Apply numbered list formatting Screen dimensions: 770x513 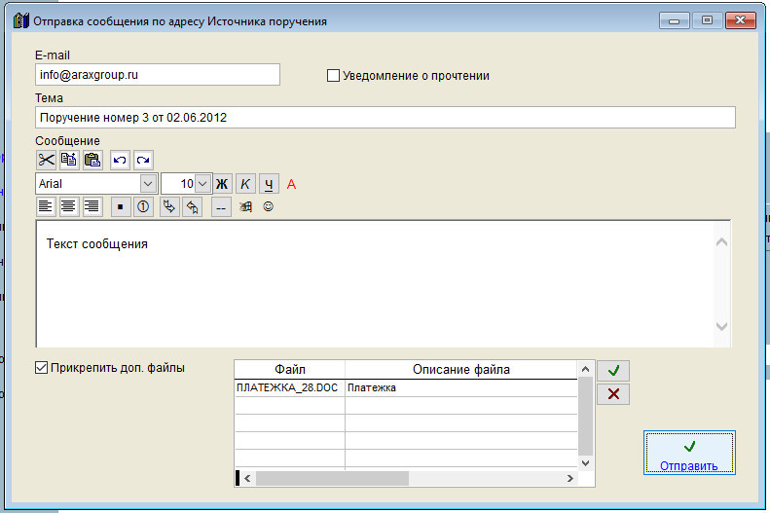[143, 206]
